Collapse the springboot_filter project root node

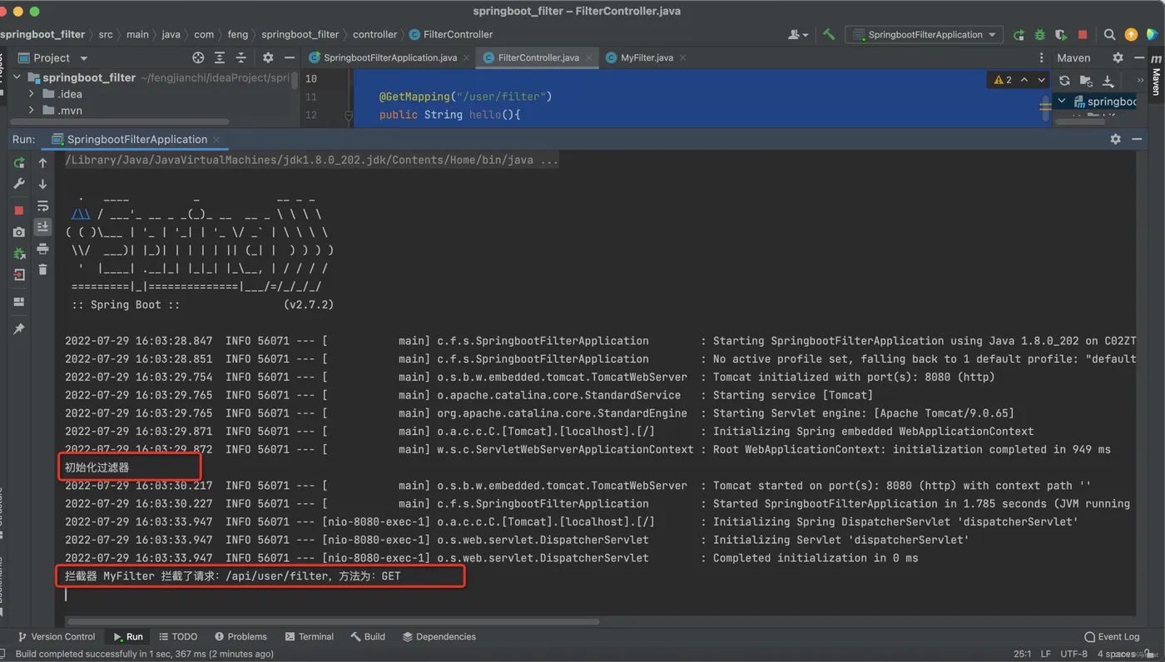pyautogui.click(x=17, y=77)
